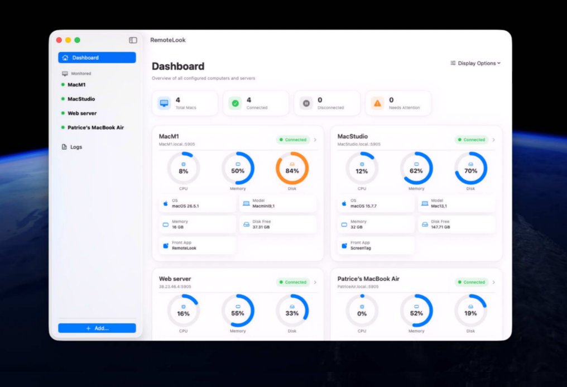
Task: Click Web server CPU gauge 16%
Action: [184, 311]
